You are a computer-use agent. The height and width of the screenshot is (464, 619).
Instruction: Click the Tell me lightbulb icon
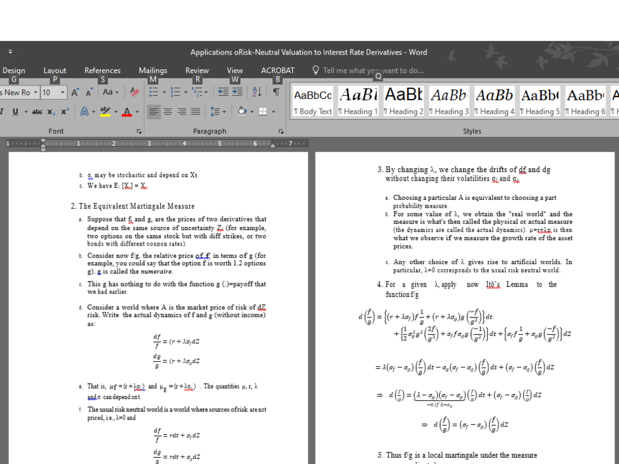tap(316, 71)
